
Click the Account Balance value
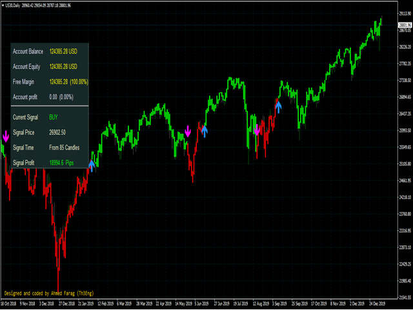[x=63, y=51]
